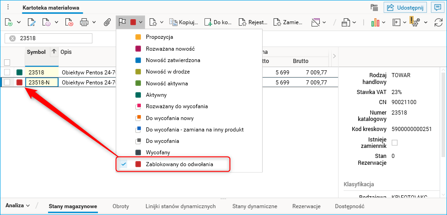Open dropdown arrow next to side panel icon
This screenshot has width=447, height=215.
(404, 22)
